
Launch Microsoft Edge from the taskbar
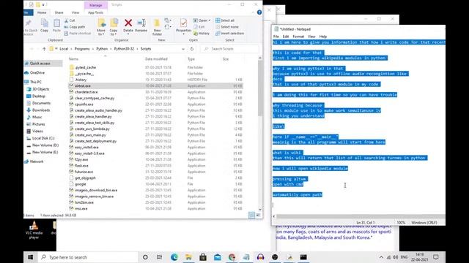[x=174, y=257]
